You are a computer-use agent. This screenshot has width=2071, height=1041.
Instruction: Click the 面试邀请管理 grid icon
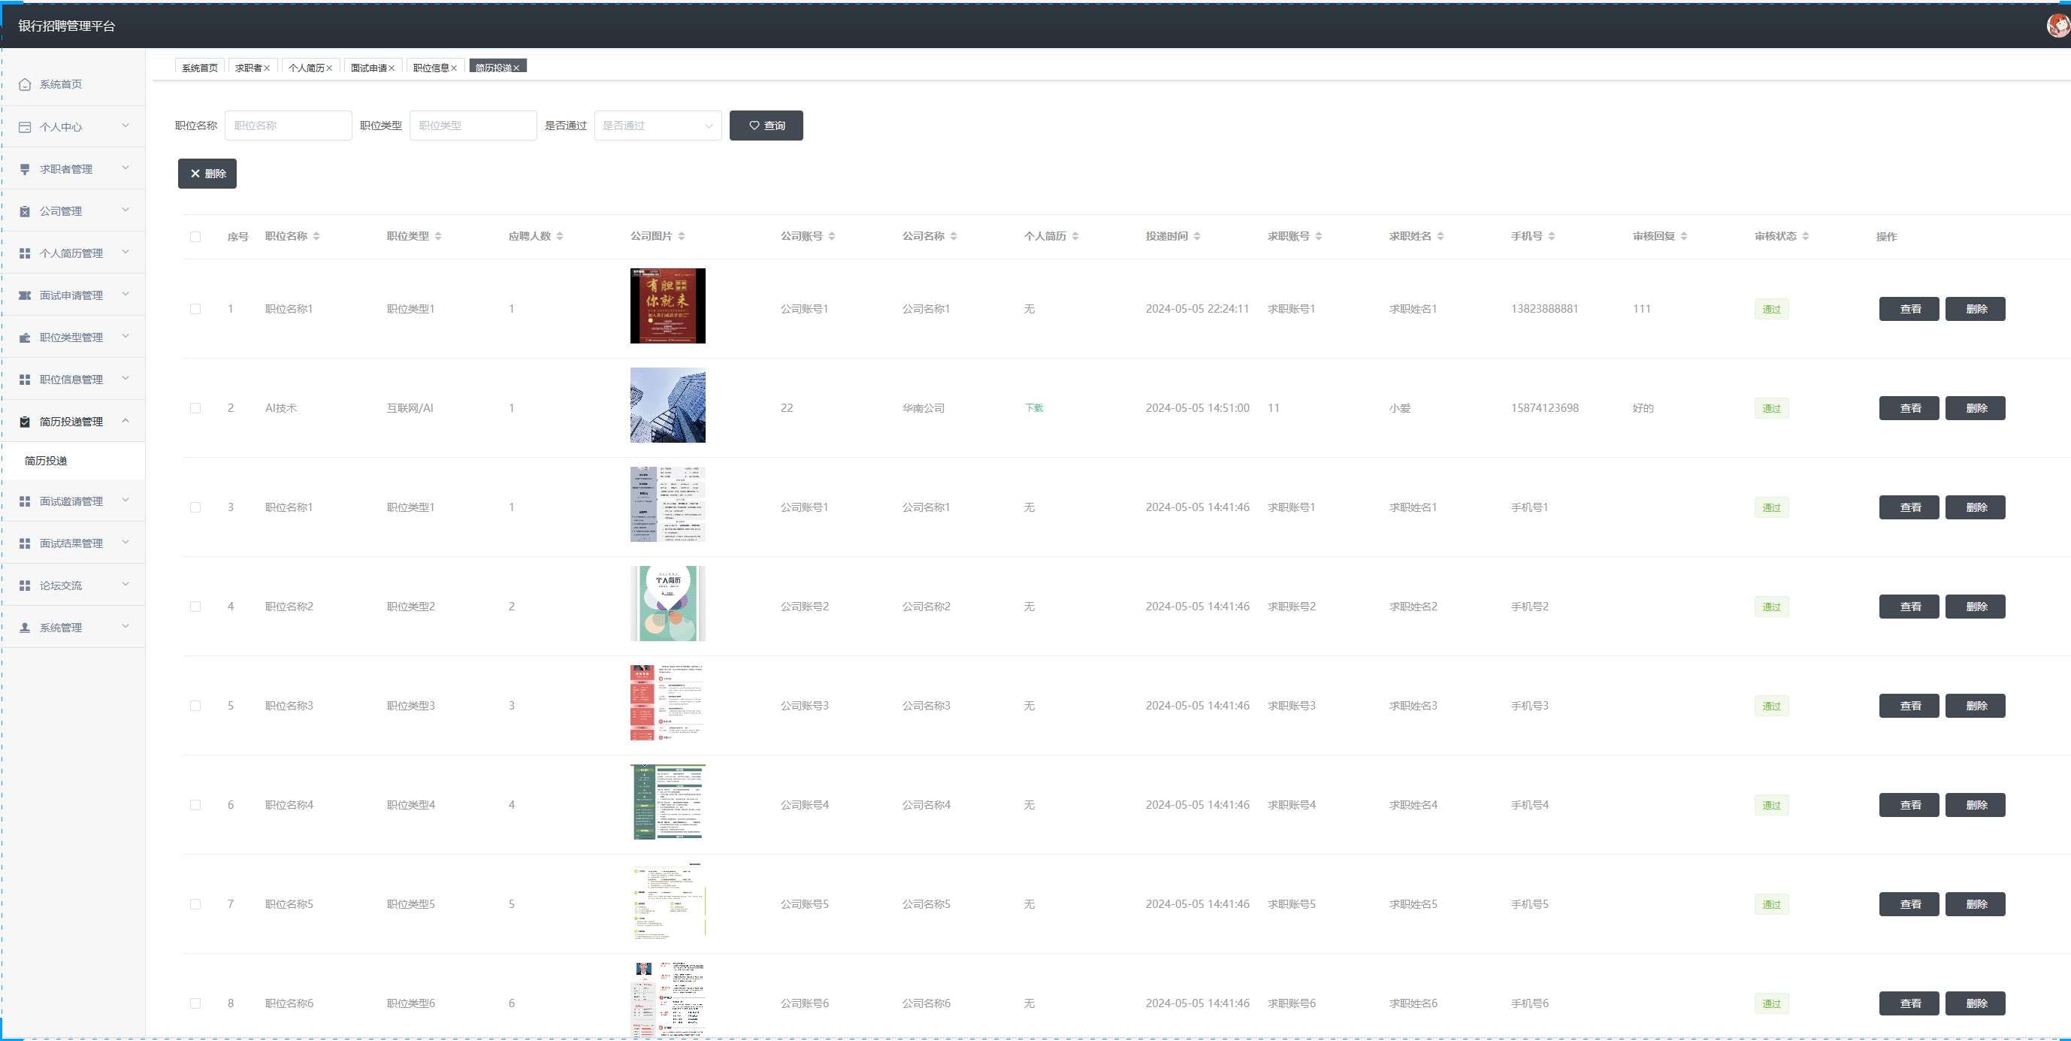(25, 501)
